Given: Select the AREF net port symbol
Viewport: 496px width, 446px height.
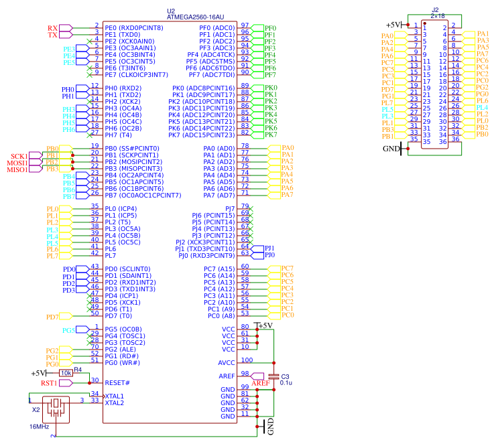Looking at the screenshot, I should point(257,376).
